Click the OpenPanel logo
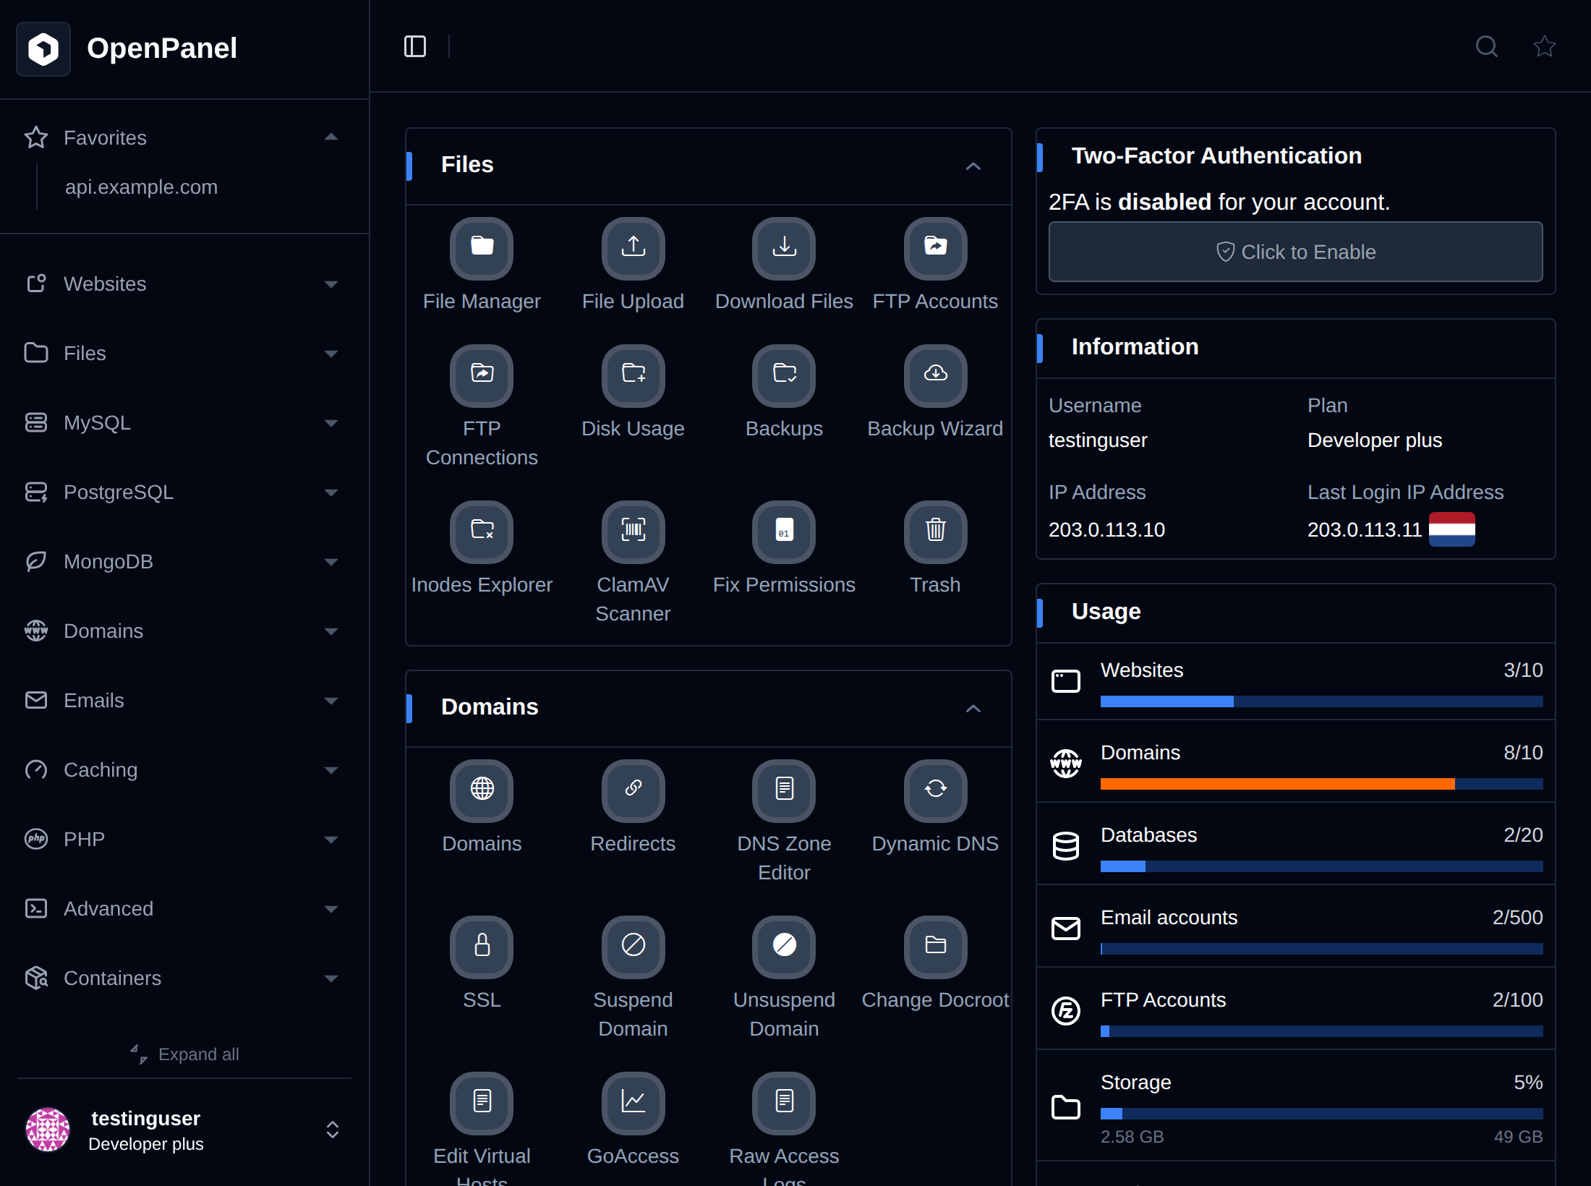1591x1186 pixels. click(43, 49)
